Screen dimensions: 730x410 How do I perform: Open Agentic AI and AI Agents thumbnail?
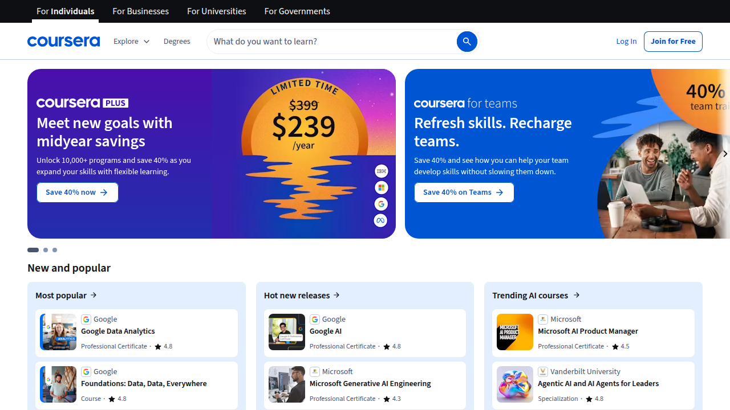click(515, 384)
